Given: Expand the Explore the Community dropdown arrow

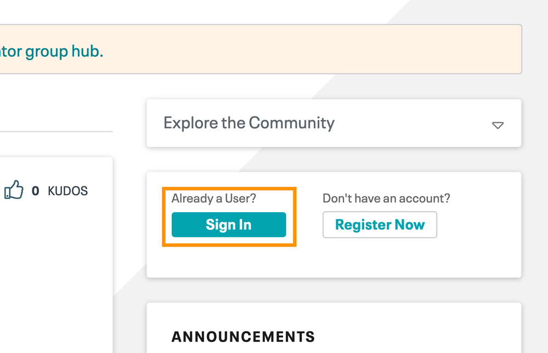Looking at the screenshot, I should pos(498,125).
